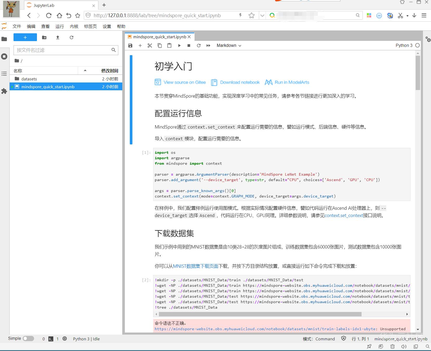431x351 pixels.
Task: Open the browser hamburger menu
Action: point(424,15)
